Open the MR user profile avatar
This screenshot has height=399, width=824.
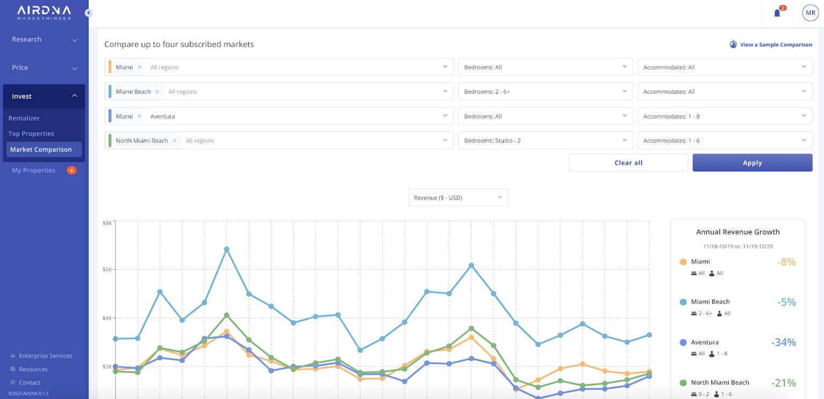[810, 13]
